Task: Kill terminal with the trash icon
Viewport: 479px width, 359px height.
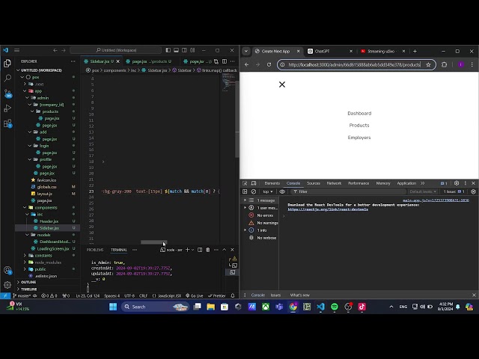Action: (x=208, y=250)
